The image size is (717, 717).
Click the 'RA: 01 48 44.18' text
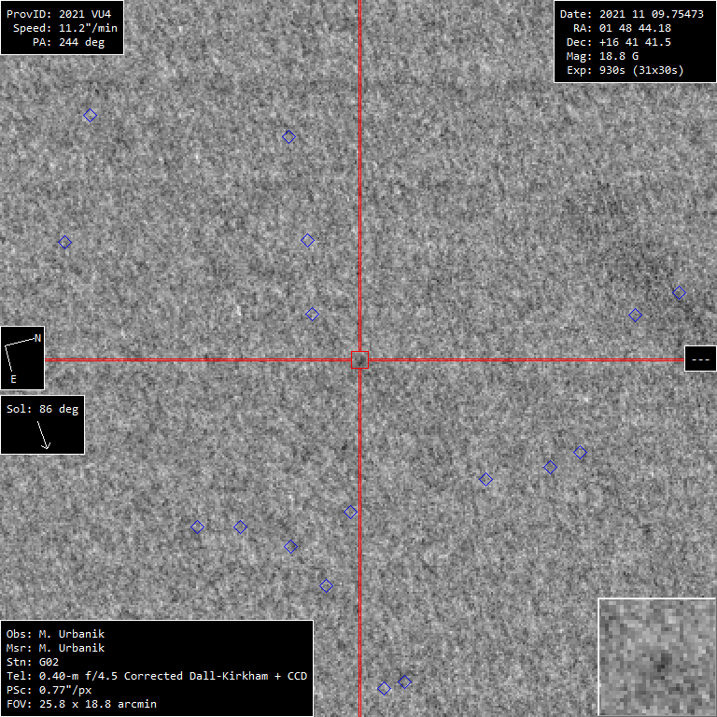(622, 28)
